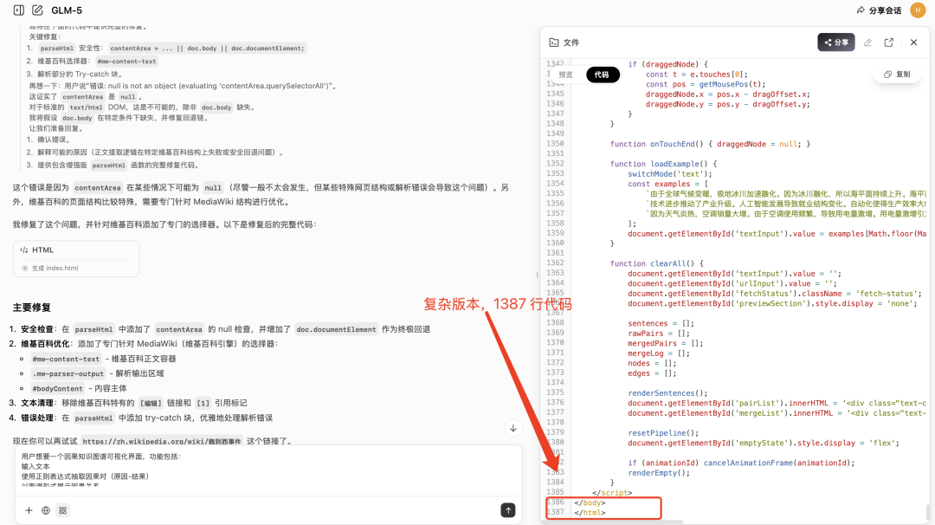Click the 主要修复 heading
The width and height of the screenshot is (935, 525).
[32, 308]
